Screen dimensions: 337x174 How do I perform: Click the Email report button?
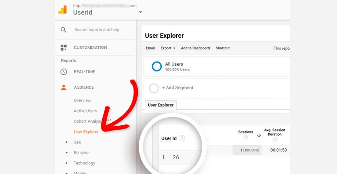coord(150,48)
